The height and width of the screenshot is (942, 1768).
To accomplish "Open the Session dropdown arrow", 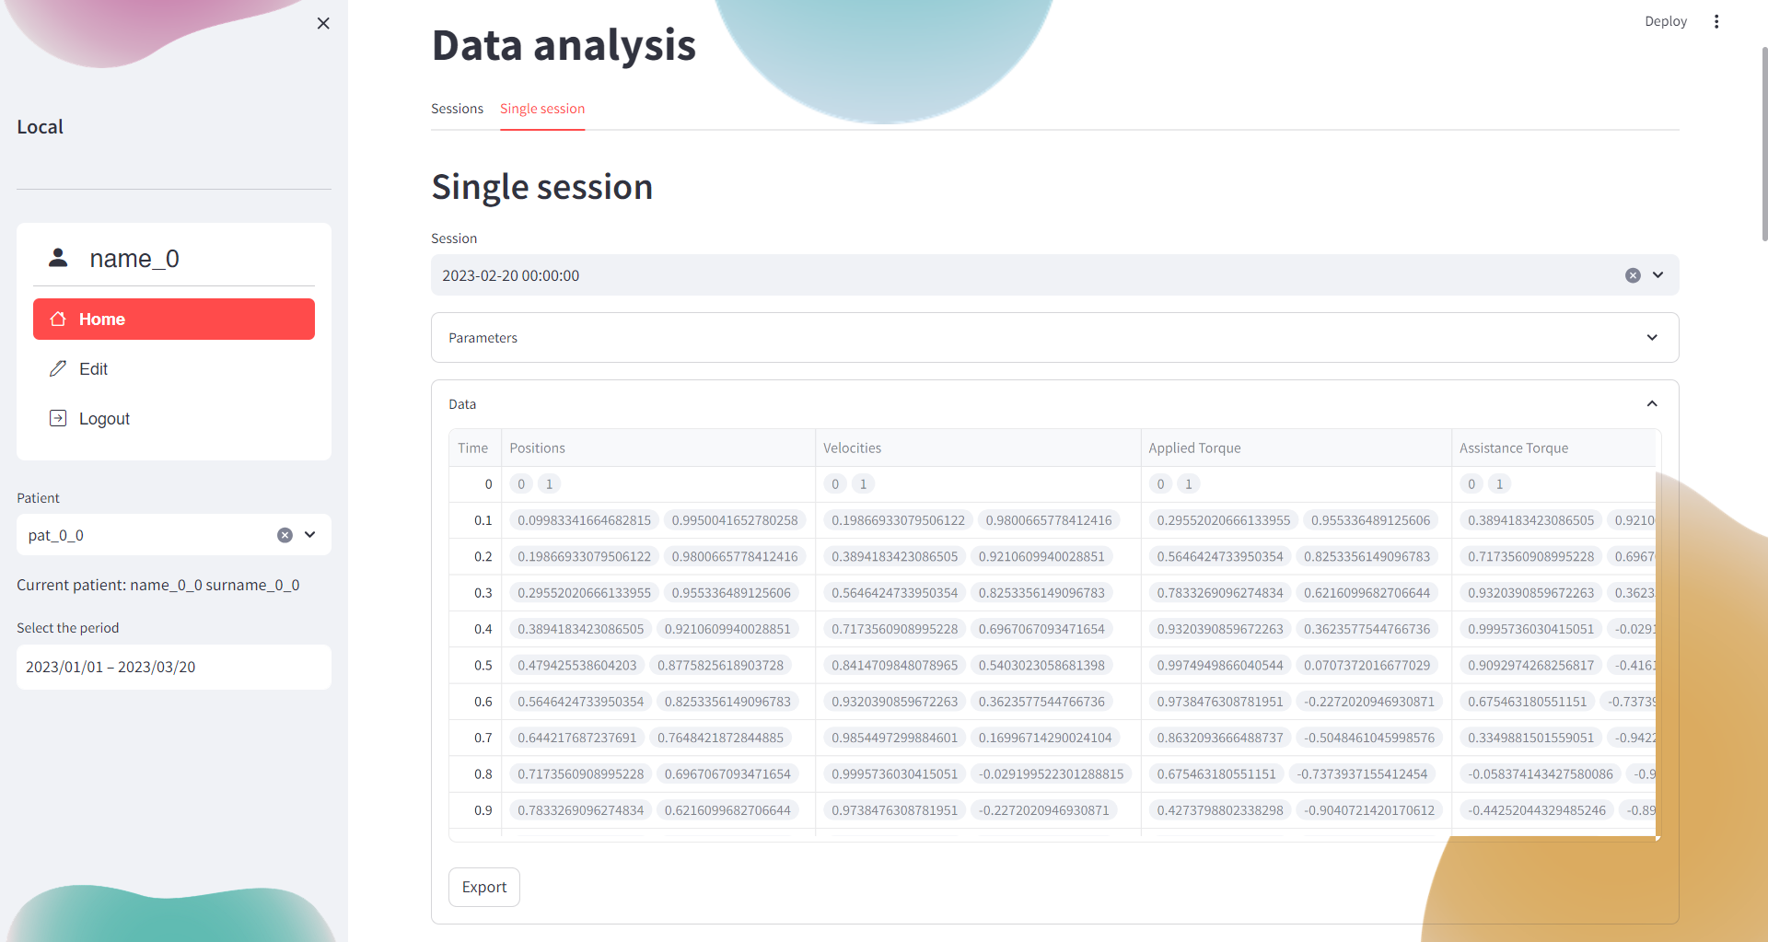I will click(x=1657, y=275).
